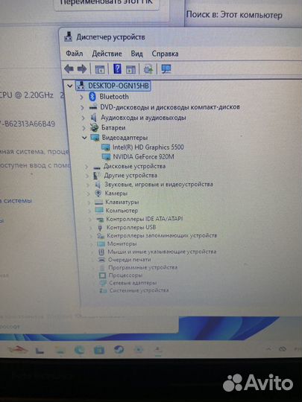This screenshot has width=302, height=402.
Task: Click the icon beside NVIDIA GeForce 920M
Action: 107,156
